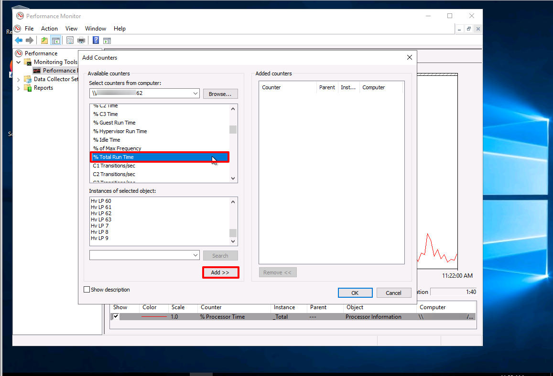This screenshot has width=553, height=376.
Task: Click the Parent column header in Added counters
Action: 327,87
